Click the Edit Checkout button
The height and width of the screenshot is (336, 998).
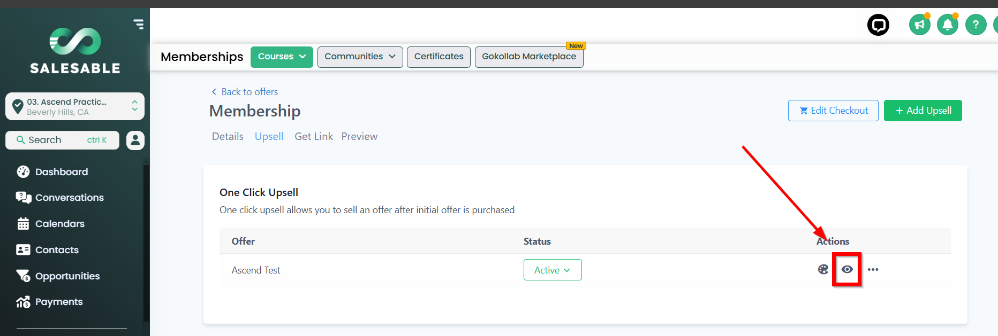833,111
